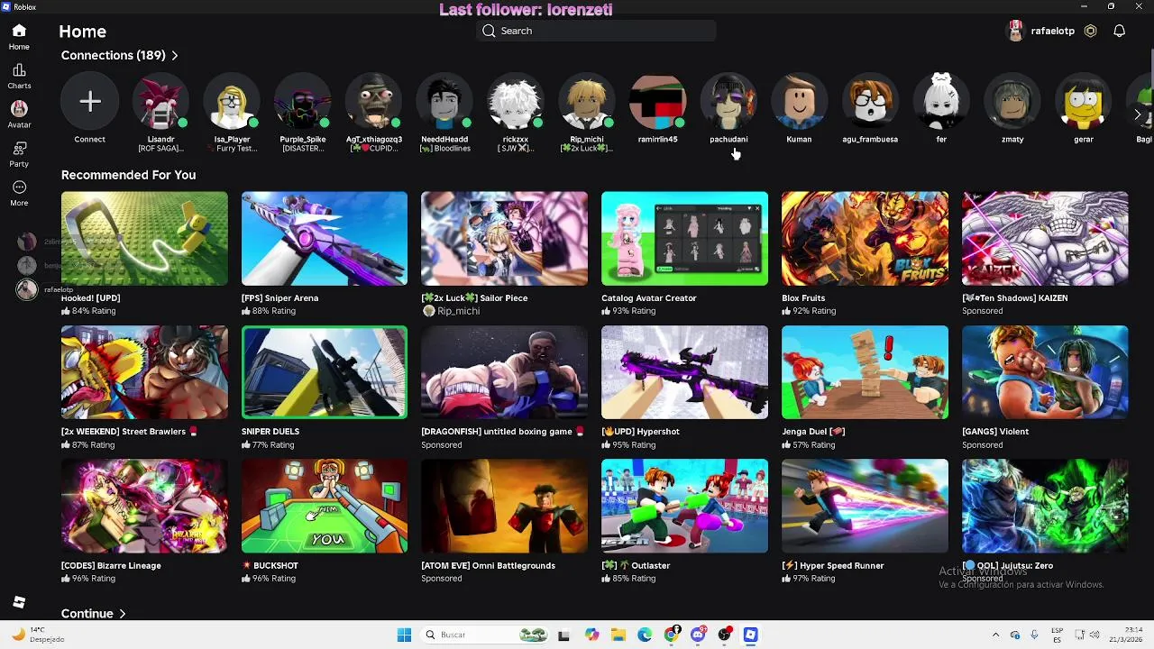1154x649 pixels.
Task: Open Kuman's connection avatar
Action: click(800, 102)
